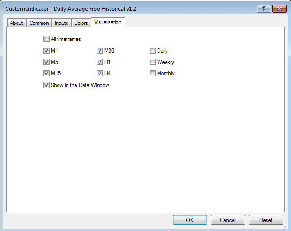
Task: Open the help question mark button
Action: (x=264, y=8)
